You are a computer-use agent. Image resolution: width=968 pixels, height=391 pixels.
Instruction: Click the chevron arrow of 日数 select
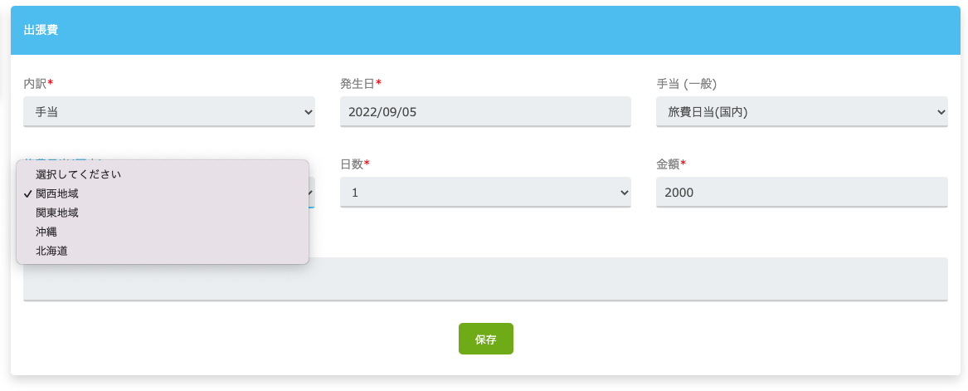click(624, 193)
